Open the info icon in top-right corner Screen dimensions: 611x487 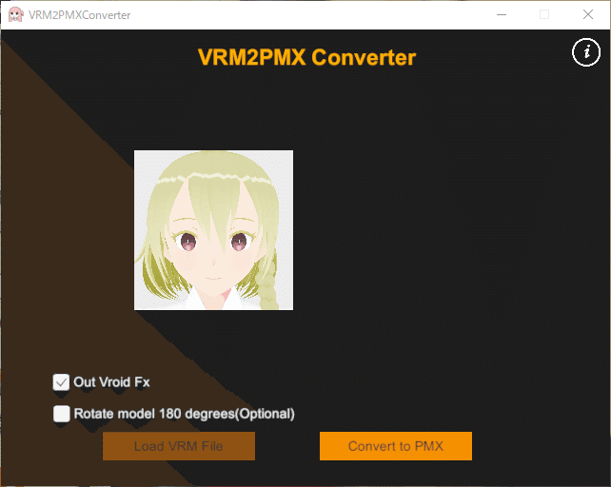tap(586, 52)
